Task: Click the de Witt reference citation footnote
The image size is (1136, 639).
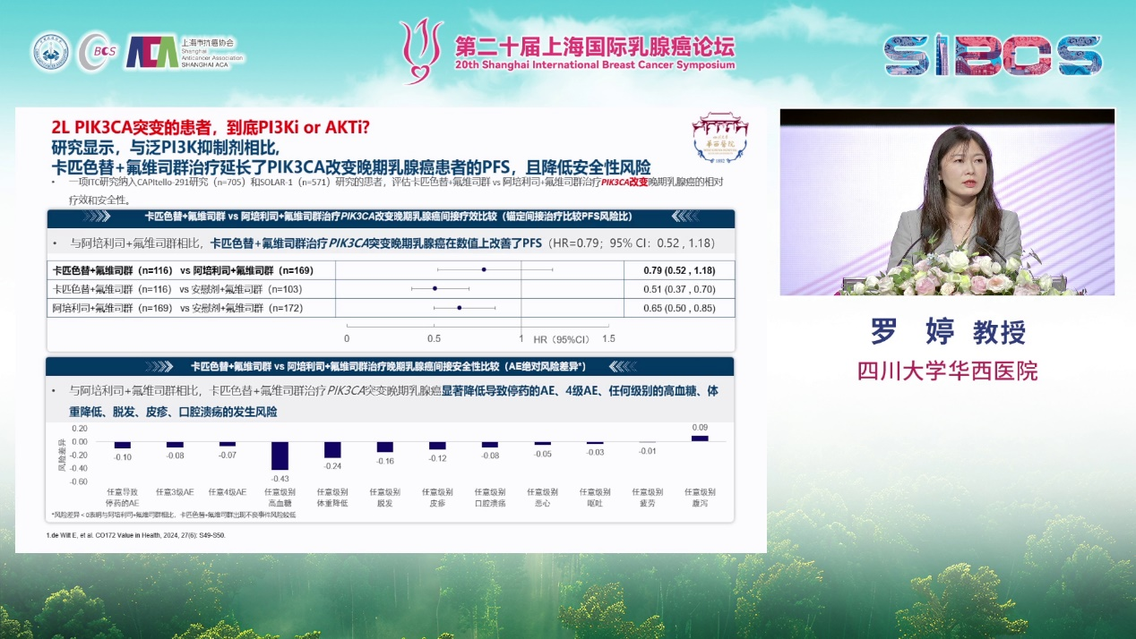Action: (x=136, y=535)
